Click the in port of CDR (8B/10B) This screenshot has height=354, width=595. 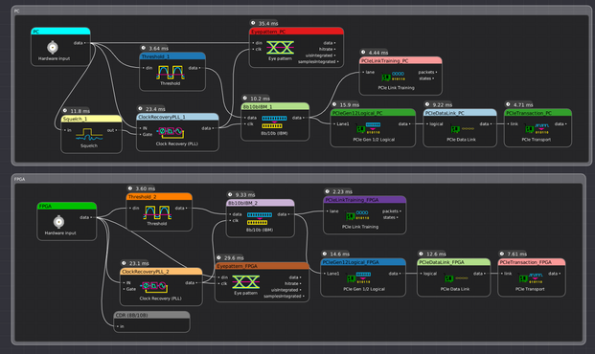tap(121, 326)
